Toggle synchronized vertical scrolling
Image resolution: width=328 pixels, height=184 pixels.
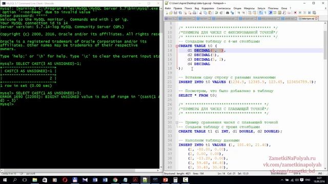point(250,13)
